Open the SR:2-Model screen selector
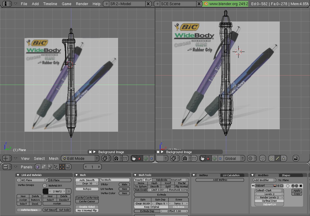The width and height of the screenshot is (310, 216). 106,4
